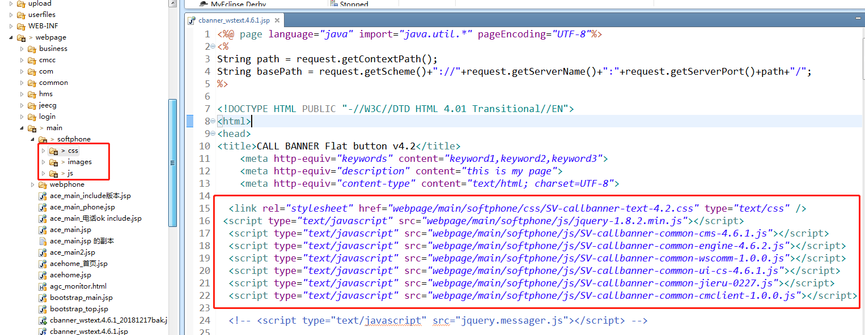
Task: Expand the business folder arrow
Action: (x=22, y=49)
